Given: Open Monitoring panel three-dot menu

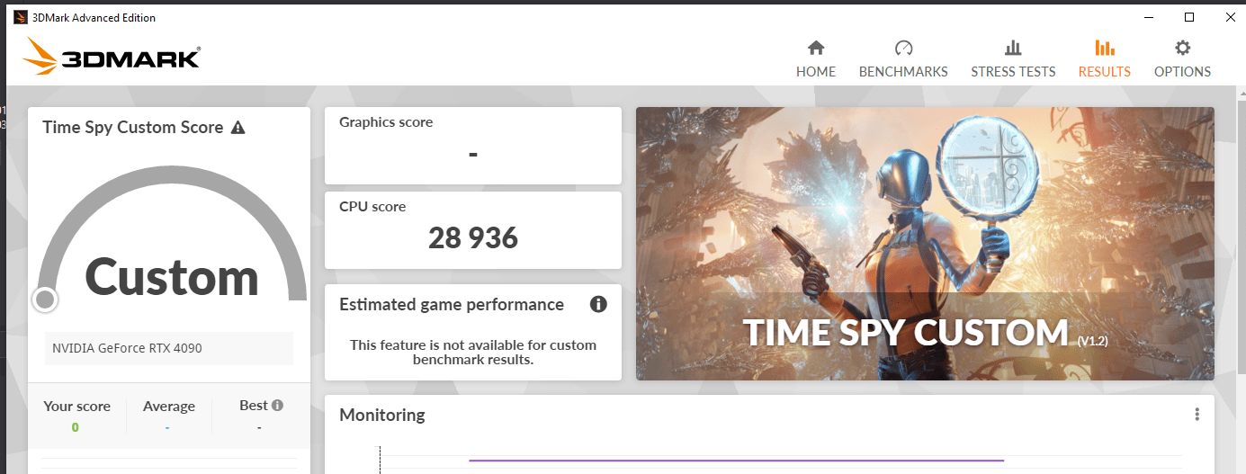Looking at the screenshot, I should pyautogui.click(x=1197, y=415).
